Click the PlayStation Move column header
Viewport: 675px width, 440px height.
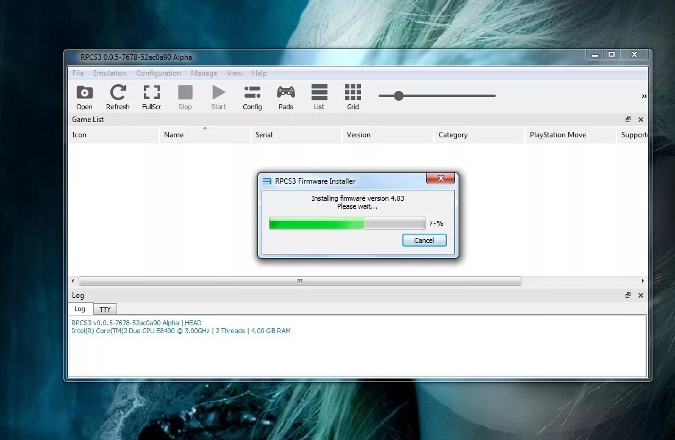pyautogui.click(x=571, y=134)
